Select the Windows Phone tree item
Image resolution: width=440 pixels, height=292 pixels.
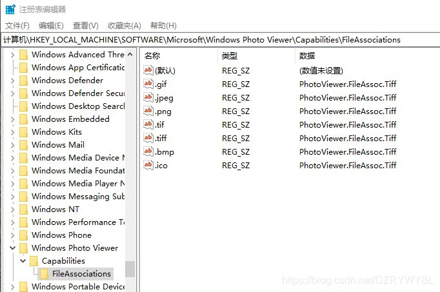click(61, 235)
